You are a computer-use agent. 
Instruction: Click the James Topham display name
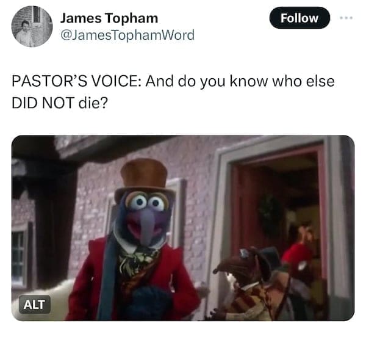tap(109, 18)
